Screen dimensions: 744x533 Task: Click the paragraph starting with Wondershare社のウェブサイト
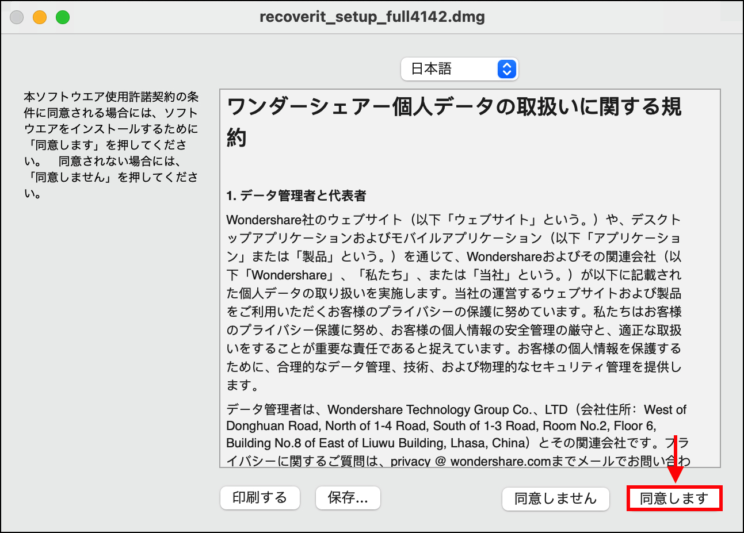click(454, 302)
